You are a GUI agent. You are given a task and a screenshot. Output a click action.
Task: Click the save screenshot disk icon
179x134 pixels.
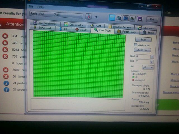[x=126, y=18]
